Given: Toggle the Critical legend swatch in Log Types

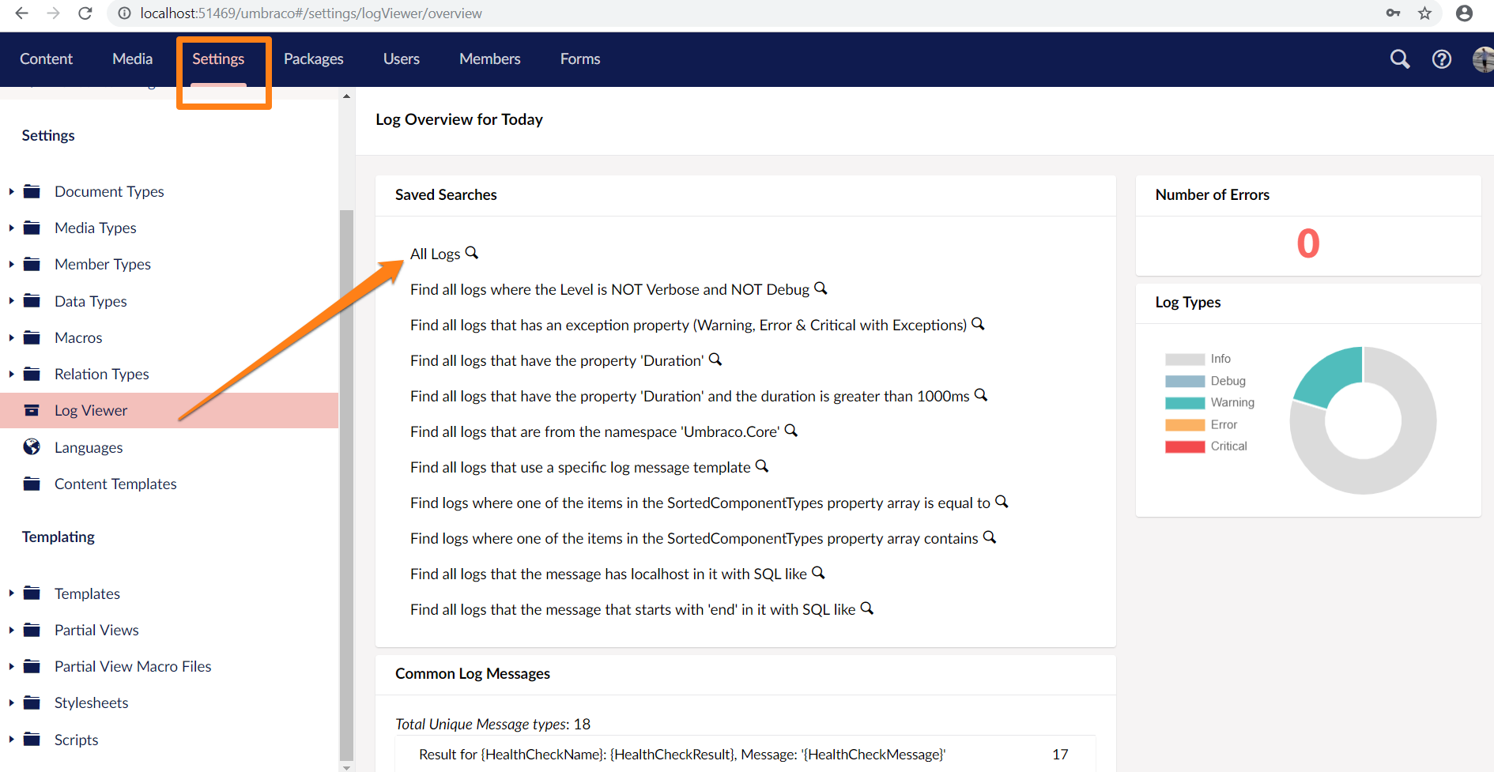Looking at the screenshot, I should point(1185,446).
